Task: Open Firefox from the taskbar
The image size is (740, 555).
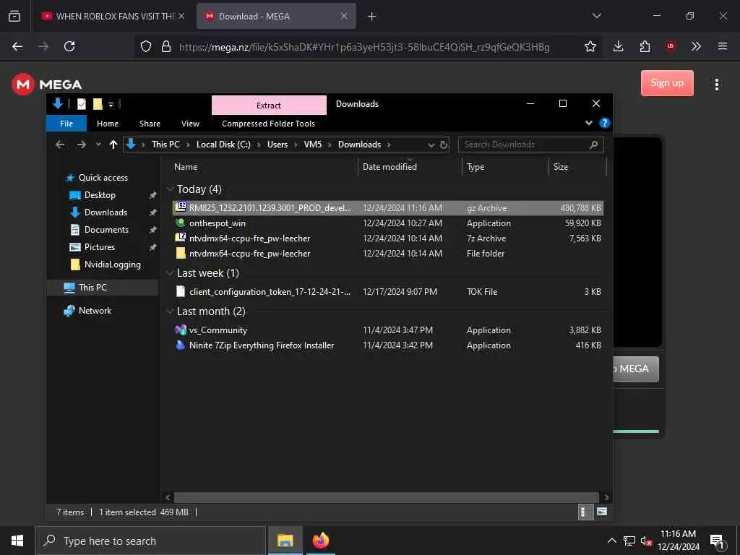Action: [320, 541]
